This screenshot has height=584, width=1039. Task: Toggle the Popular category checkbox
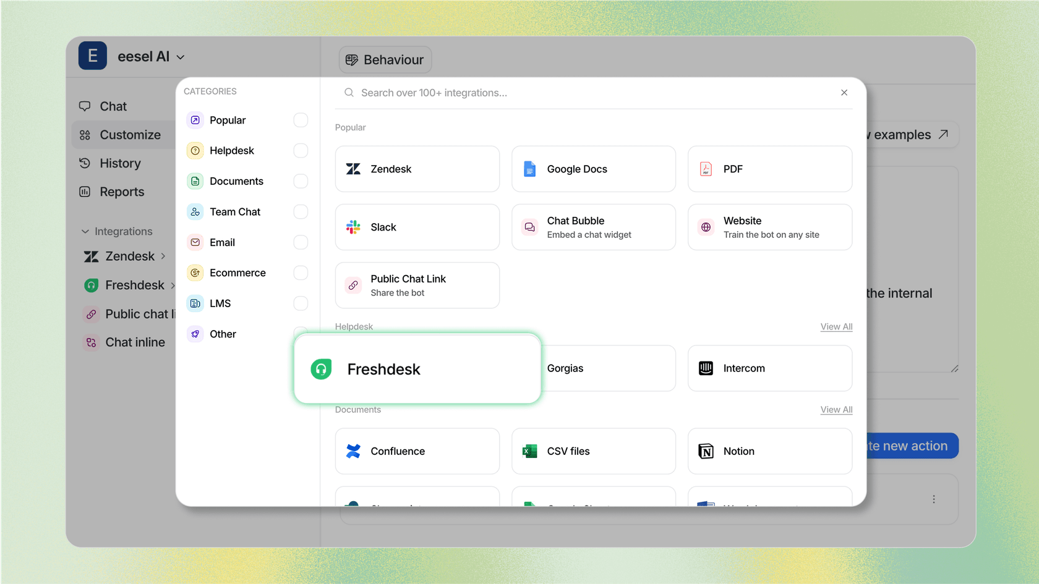[x=301, y=120]
